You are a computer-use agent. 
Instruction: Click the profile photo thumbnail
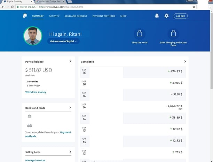[x=33, y=36]
